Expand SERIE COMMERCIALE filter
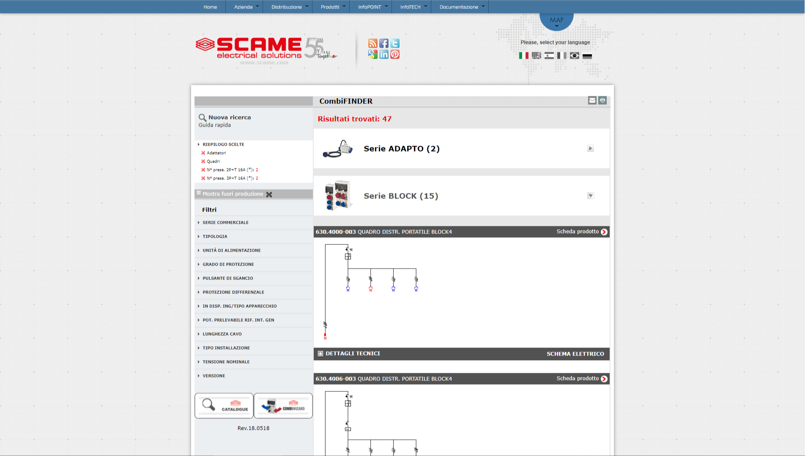The width and height of the screenshot is (805, 456). pos(225,223)
